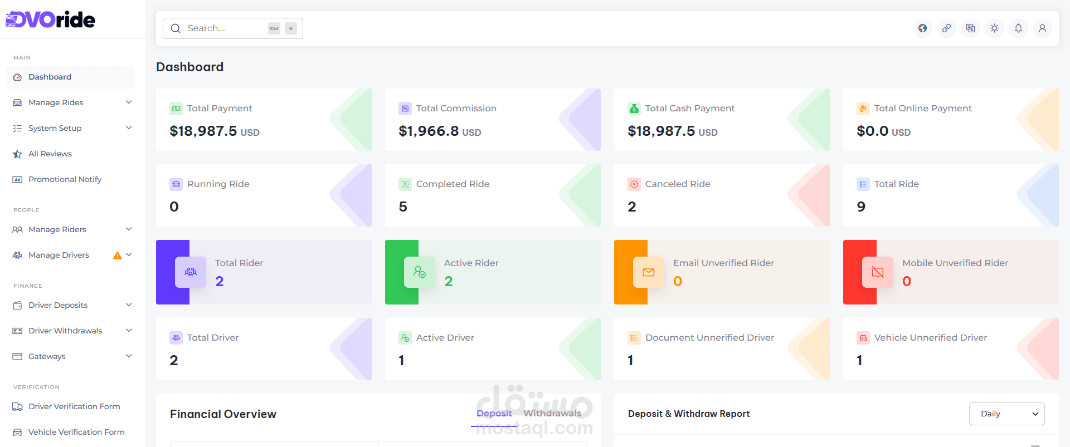
Task: Expand Manage Drivers chevron
Action: click(129, 255)
